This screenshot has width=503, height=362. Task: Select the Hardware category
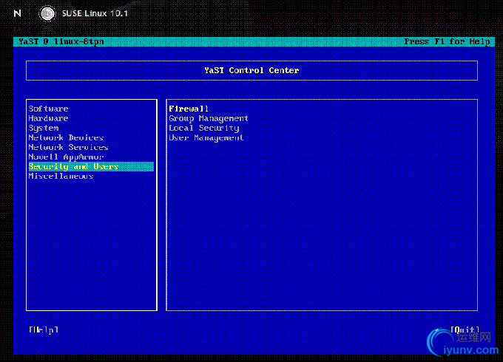pos(48,118)
